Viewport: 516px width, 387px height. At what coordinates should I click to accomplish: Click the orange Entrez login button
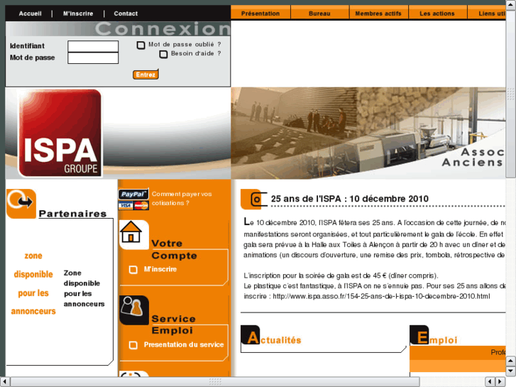tap(146, 75)
